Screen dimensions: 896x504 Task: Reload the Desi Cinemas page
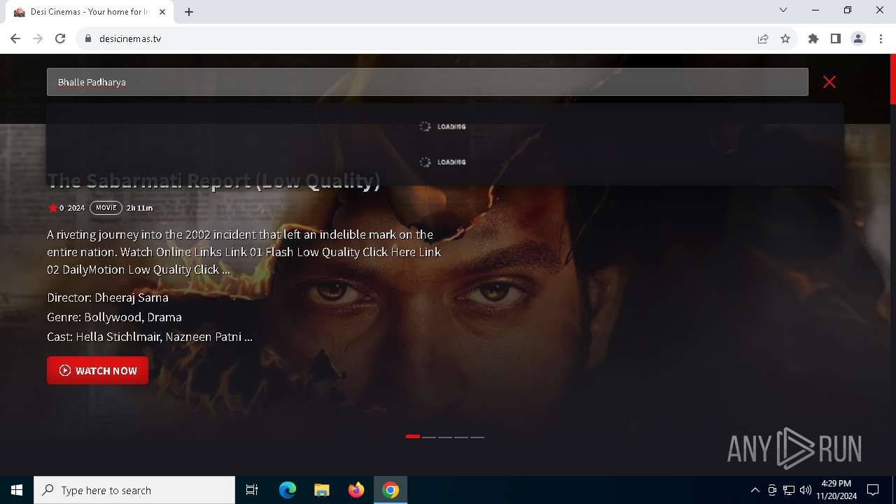[x=60, y=38]
